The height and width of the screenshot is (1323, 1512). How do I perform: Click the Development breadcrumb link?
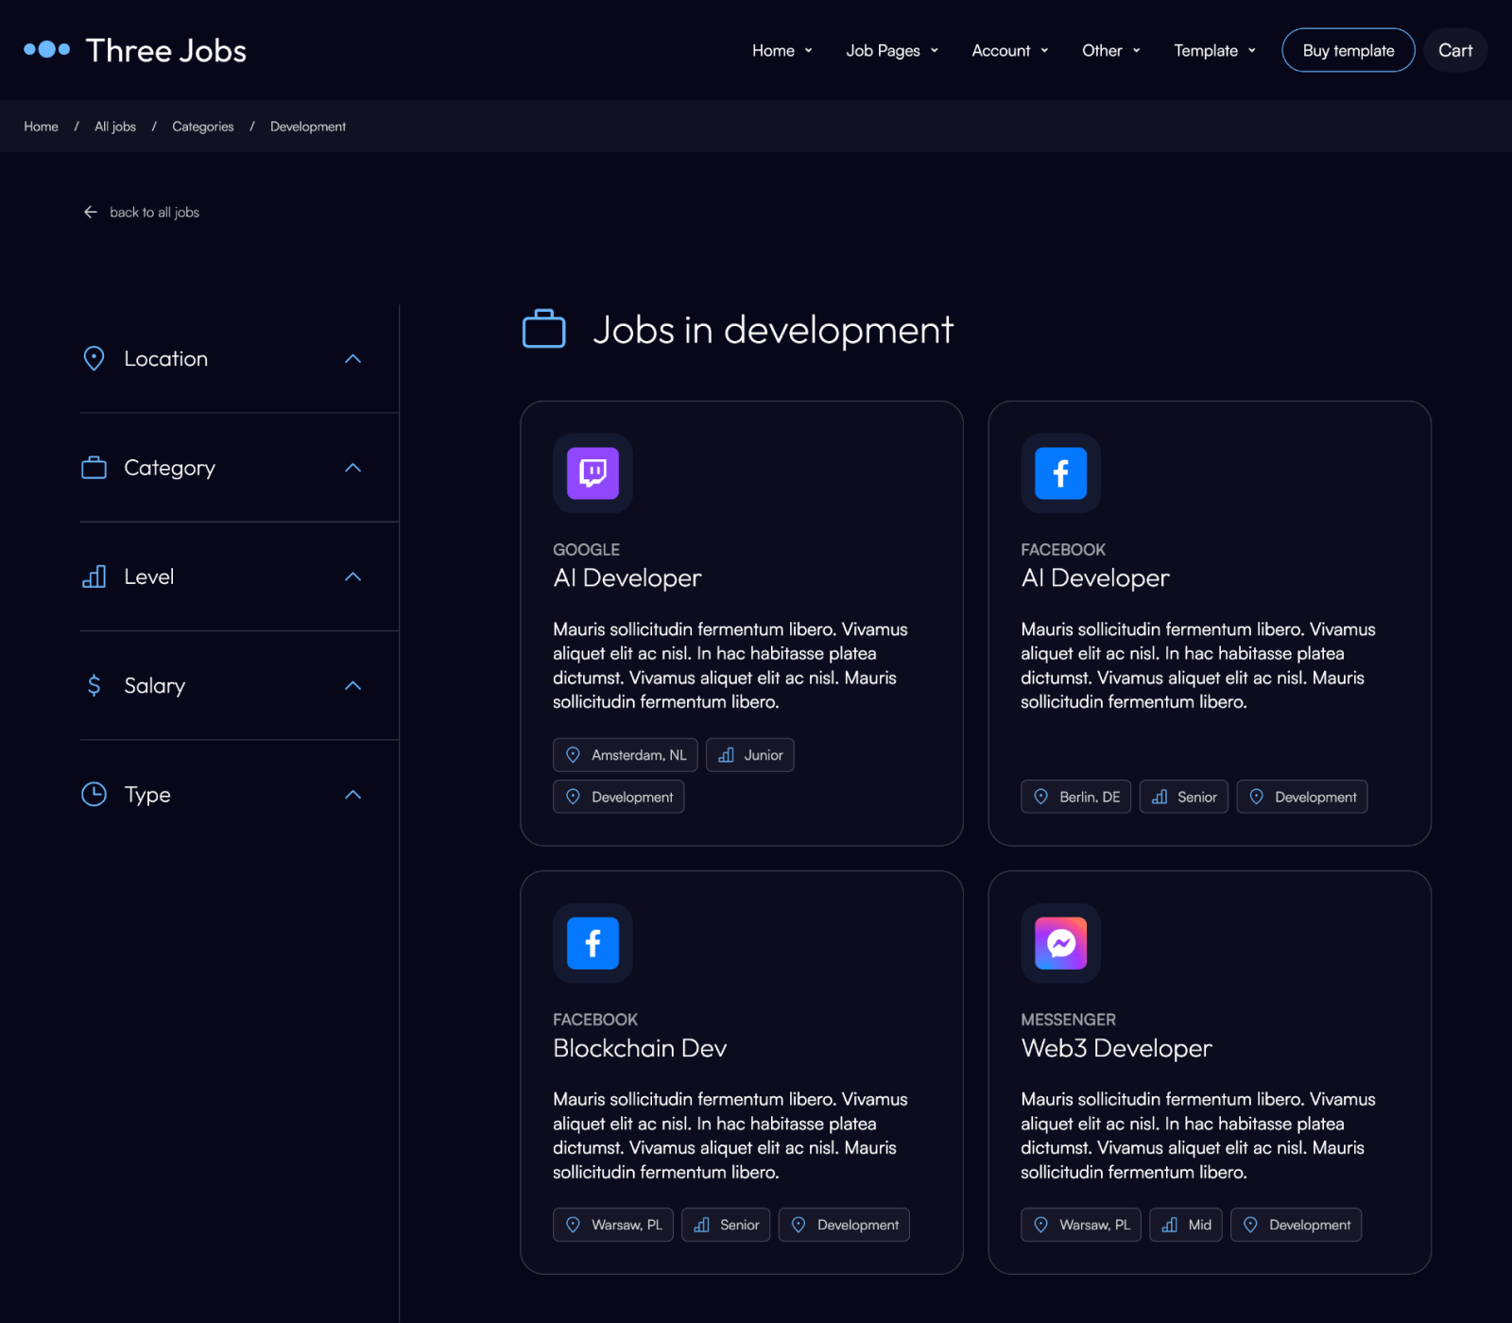308,126
